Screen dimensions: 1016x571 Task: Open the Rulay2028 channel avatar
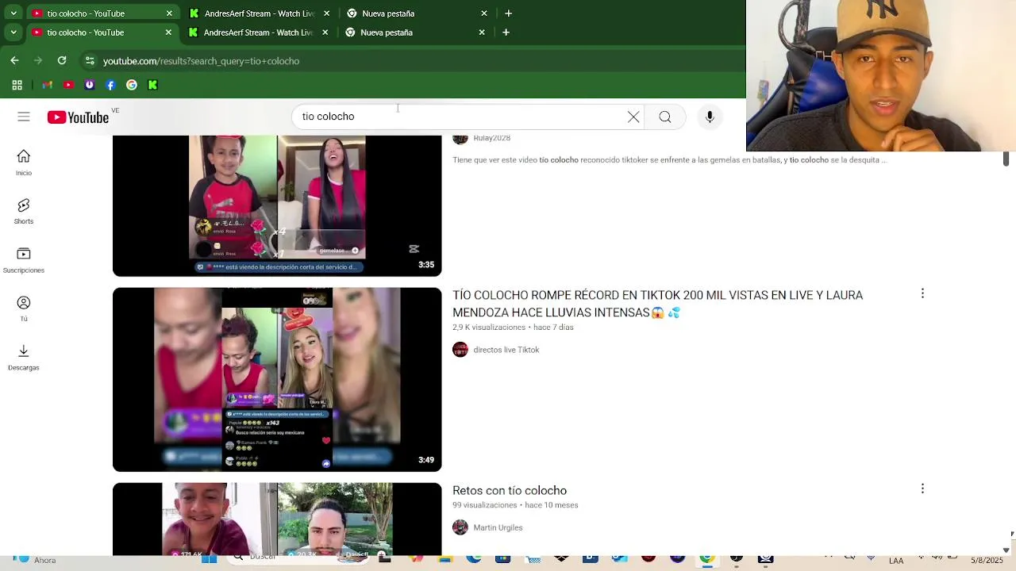click(460, 139)
